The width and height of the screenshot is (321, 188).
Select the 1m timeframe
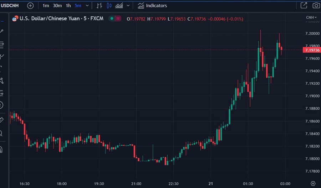click(46, 5)
